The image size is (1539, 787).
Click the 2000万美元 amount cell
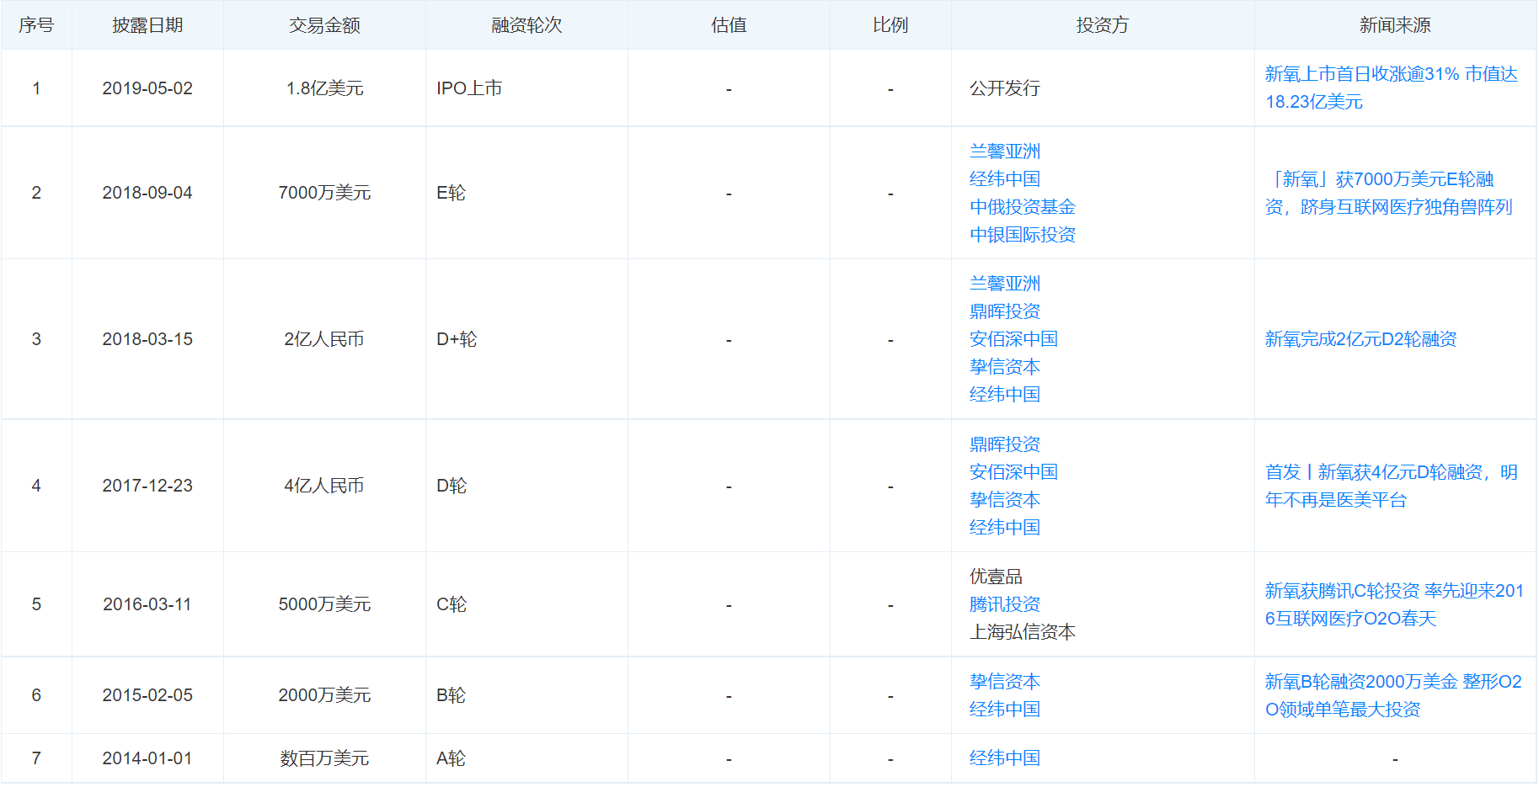pyautogui.click(x=324, y=695)
